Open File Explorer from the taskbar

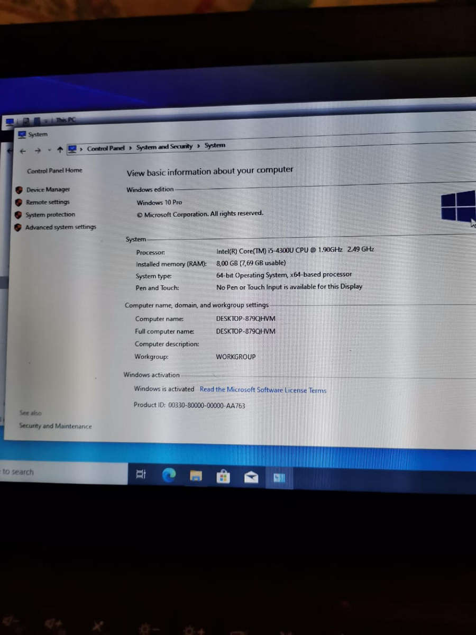[x=196, y=476]
